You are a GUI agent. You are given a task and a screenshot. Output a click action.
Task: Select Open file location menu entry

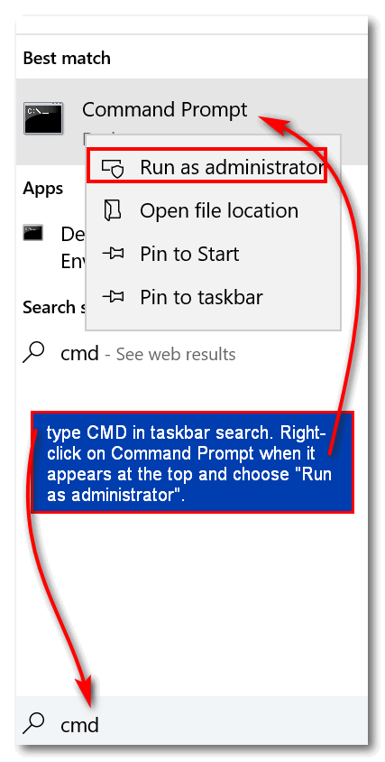[x=213, y=210]
